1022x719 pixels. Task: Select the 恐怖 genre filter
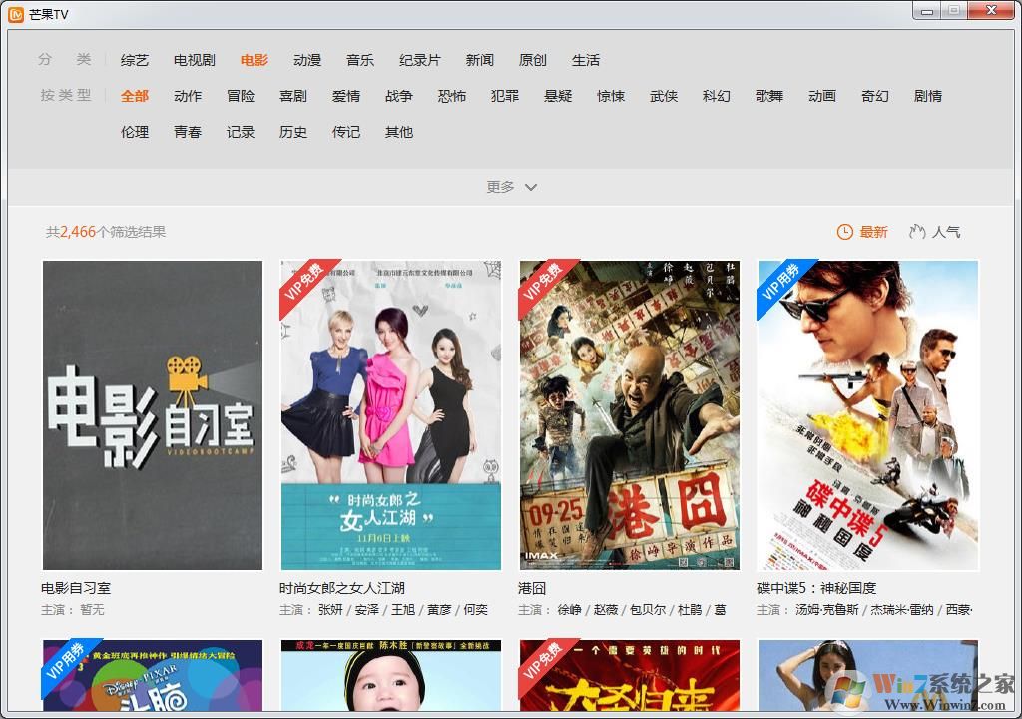(x=451, y=96)
